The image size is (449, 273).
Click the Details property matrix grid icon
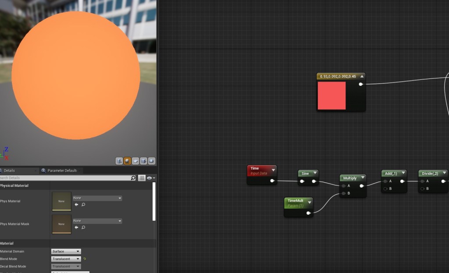click(142, 178)
